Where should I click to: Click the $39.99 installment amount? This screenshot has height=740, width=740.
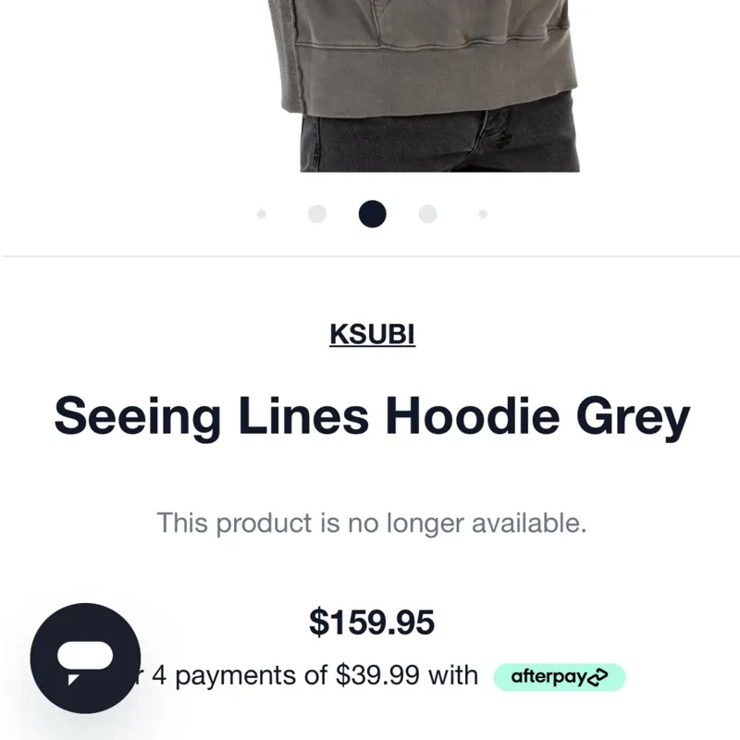pyautogui.click(x=377, y=675)
